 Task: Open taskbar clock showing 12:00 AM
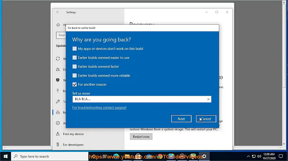point(269,157)
